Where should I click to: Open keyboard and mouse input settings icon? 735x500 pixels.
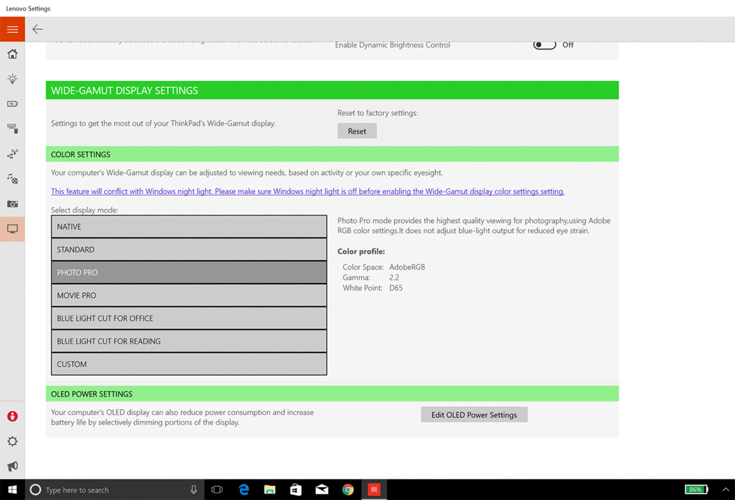pos(12,129)
